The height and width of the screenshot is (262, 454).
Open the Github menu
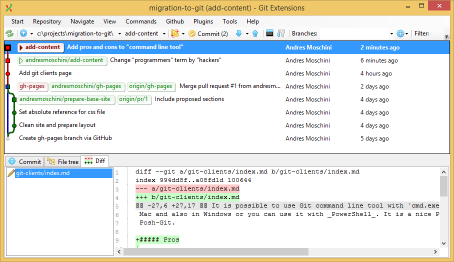(x=175, y=21)
